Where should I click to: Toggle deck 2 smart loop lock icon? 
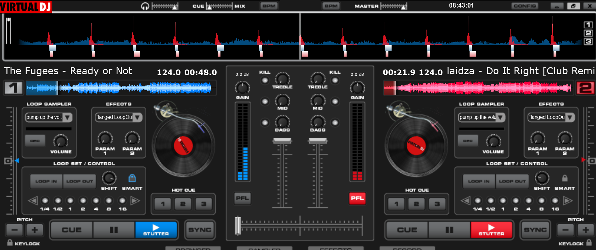point(565,178)
